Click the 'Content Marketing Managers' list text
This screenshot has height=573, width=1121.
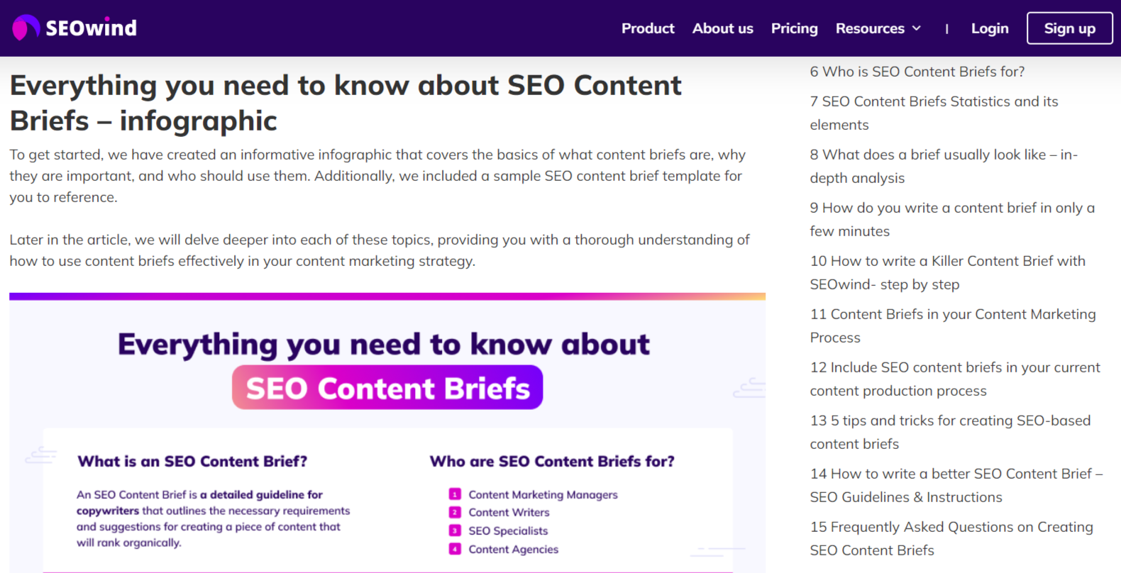click(543, 495)
